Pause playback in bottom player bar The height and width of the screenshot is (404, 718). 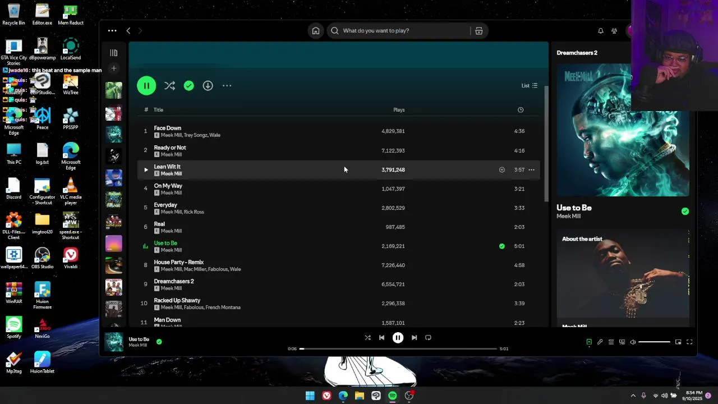point(398,338)
